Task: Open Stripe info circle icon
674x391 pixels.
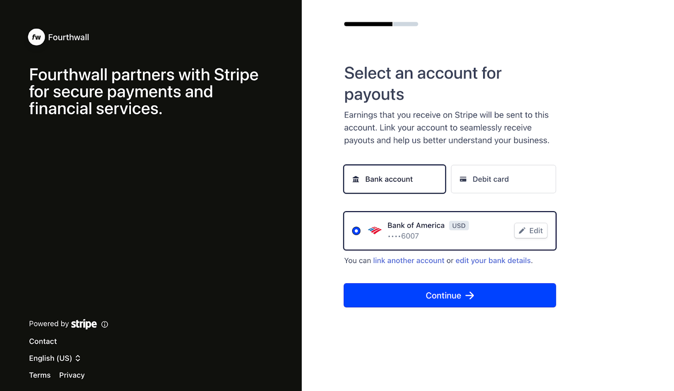Action: [x=105, y=324]
